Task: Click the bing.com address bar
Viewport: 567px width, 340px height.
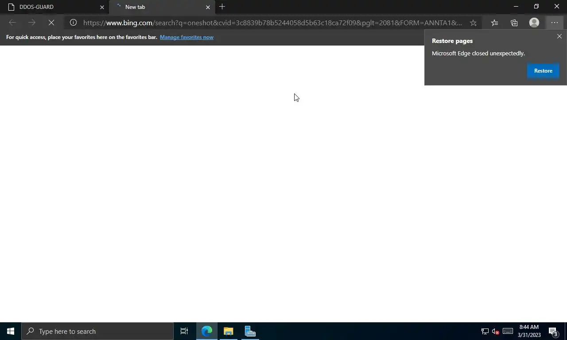Action: click(272, 23)
